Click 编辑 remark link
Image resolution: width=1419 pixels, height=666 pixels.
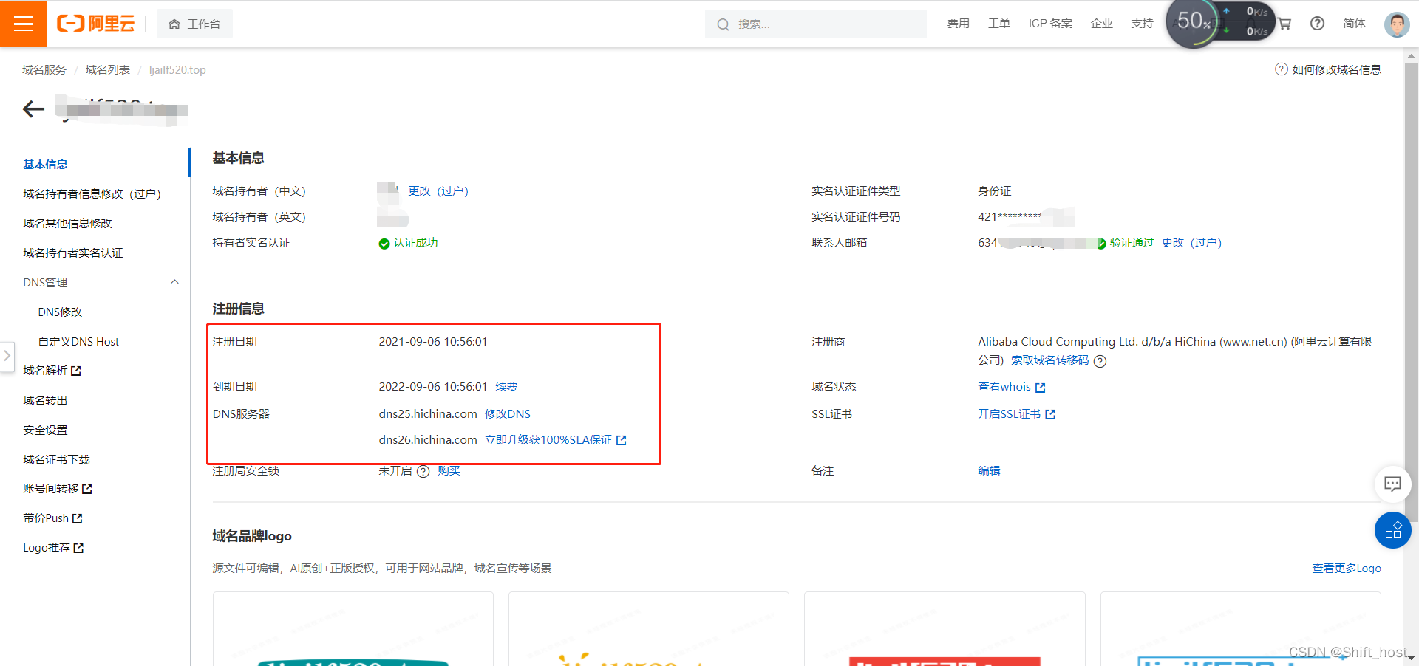989,470
